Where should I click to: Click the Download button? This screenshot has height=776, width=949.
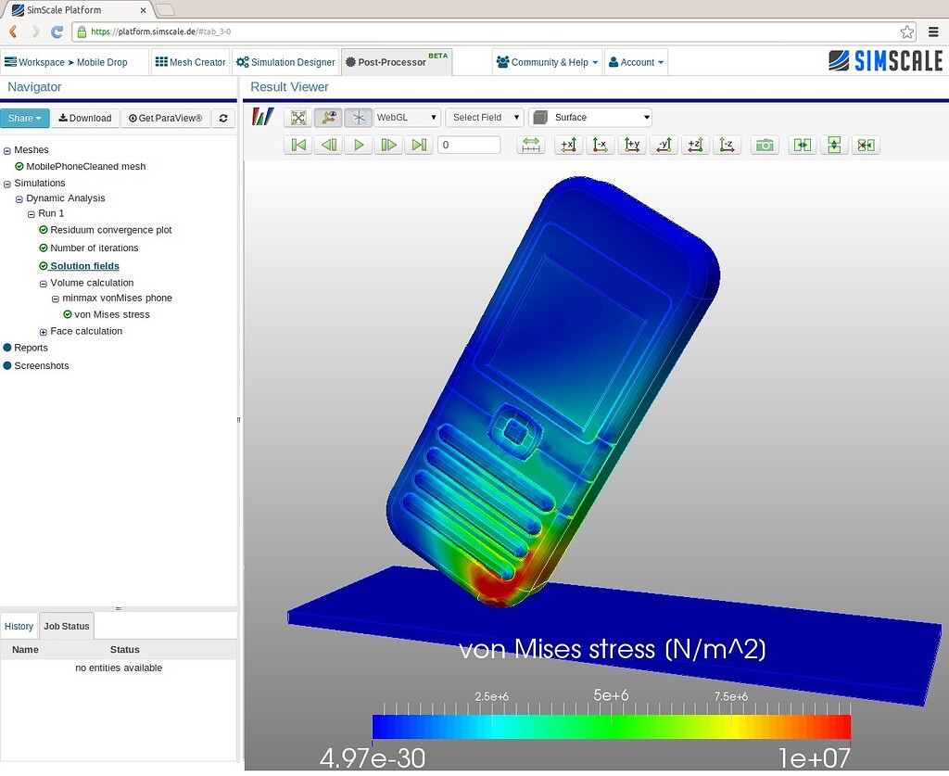click(85, 118)
